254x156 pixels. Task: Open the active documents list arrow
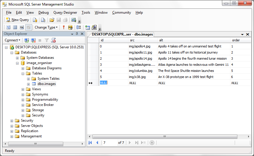tap(242, 34)
